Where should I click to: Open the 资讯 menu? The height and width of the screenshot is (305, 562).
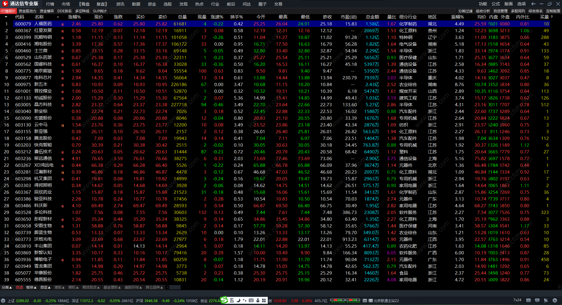(x=120, y=4)
